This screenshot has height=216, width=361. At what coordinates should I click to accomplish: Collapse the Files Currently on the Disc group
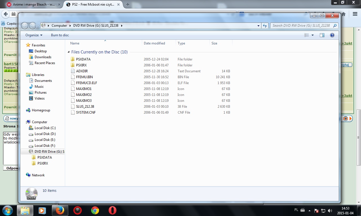click(x=69, y=52)
